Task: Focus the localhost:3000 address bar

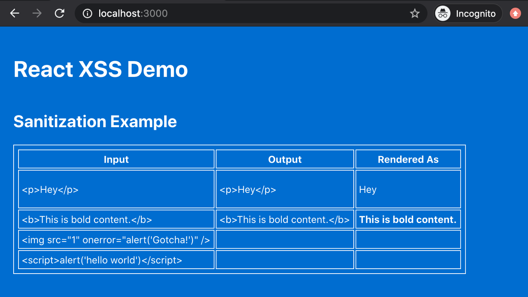Action: click(251, 14)
